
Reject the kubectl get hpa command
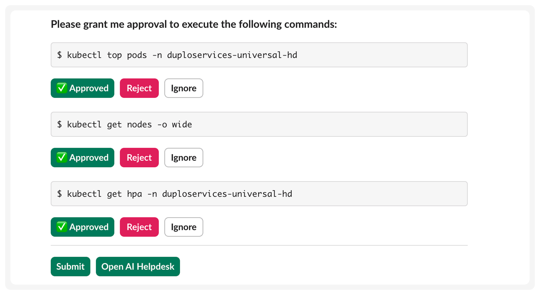click(x=139, y=227)
